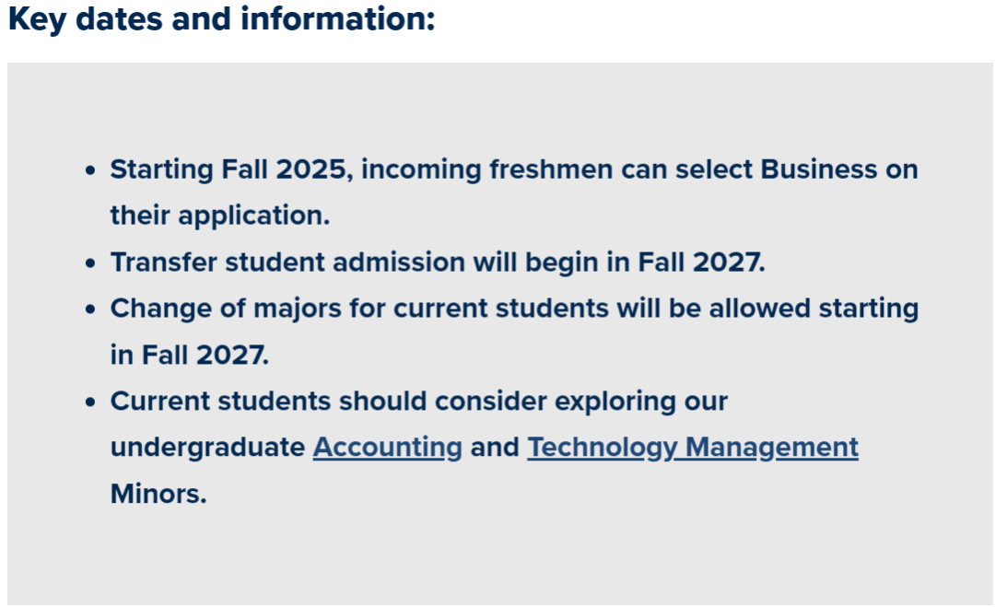Click the bullet dot before "Change of majors"
The width and height of the screenshot is (995, 607).
coord(90,309)
